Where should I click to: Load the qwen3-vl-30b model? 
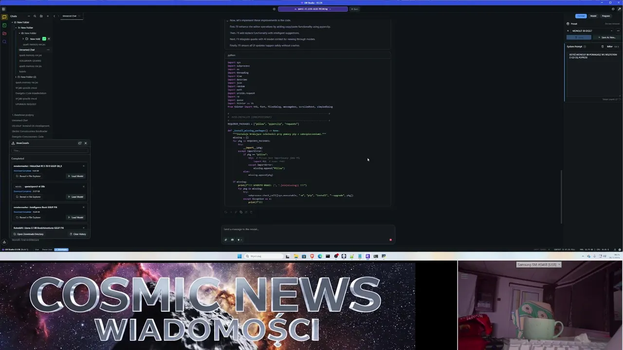click(x=76, y=197)
